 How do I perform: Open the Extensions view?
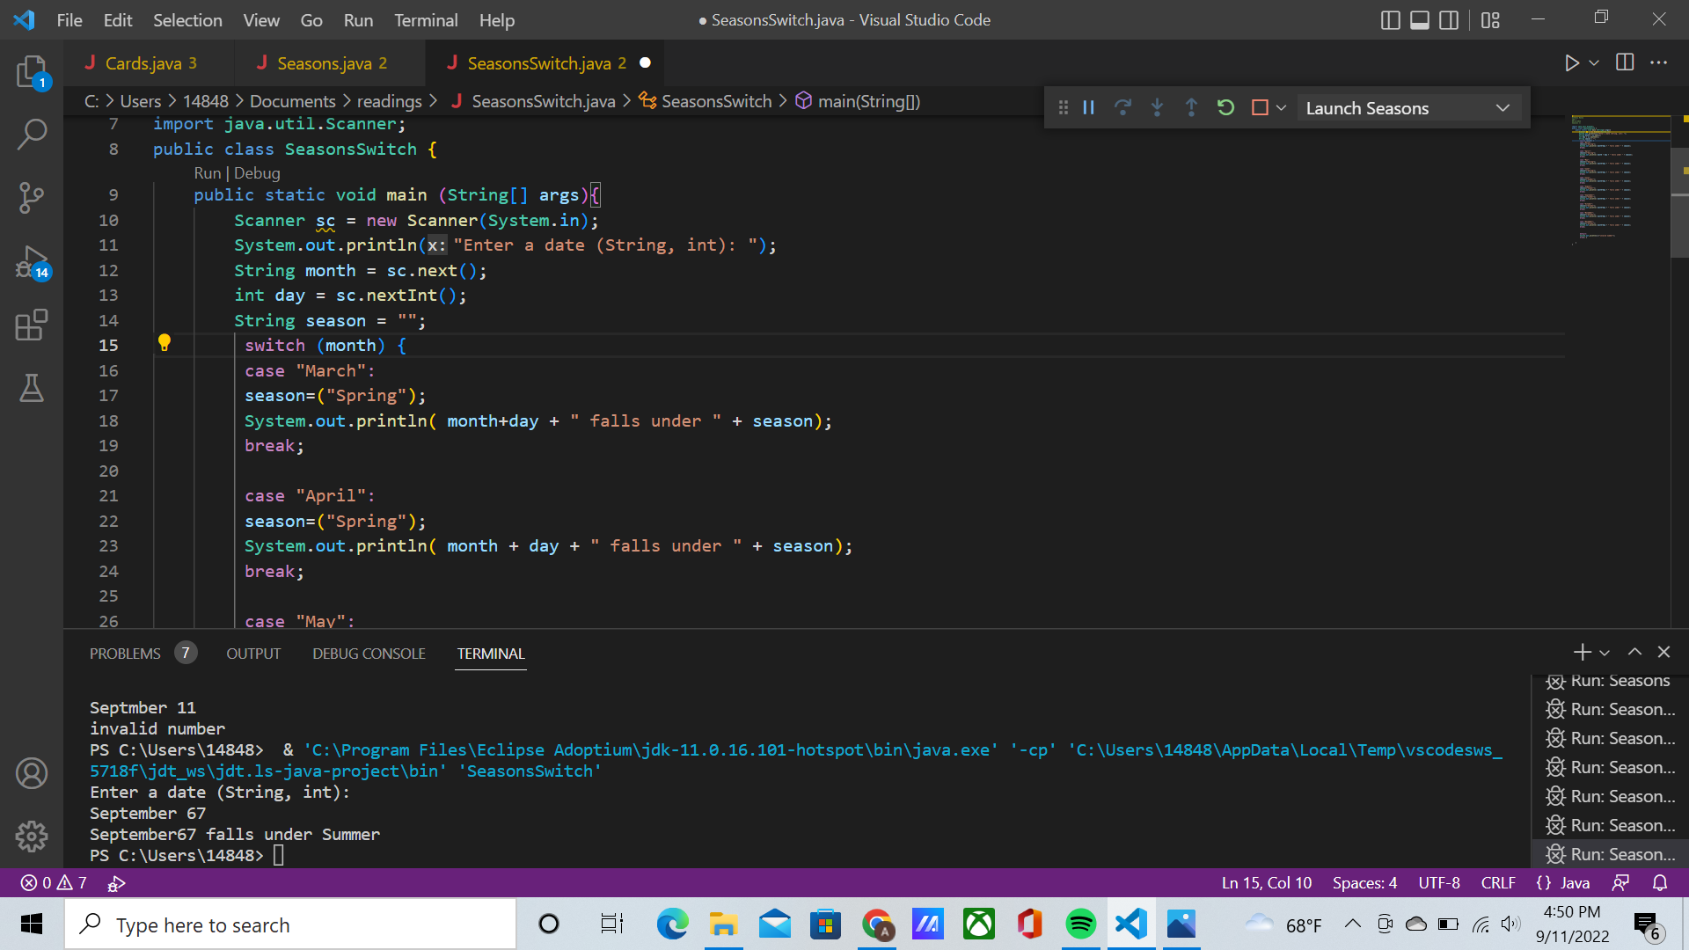click(x=32, y=325)
